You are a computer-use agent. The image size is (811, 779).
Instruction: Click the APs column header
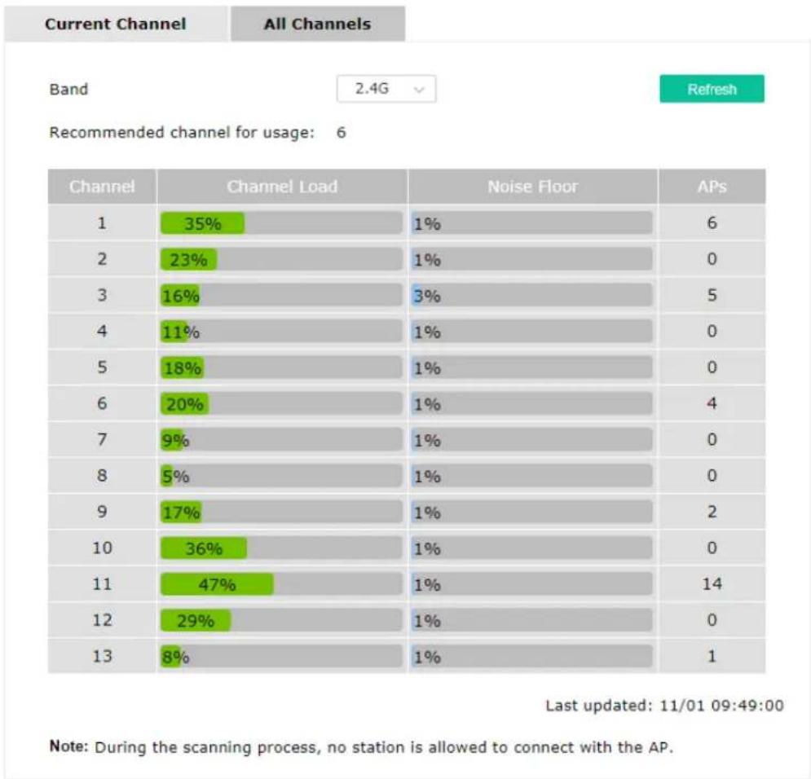(712, 187)
